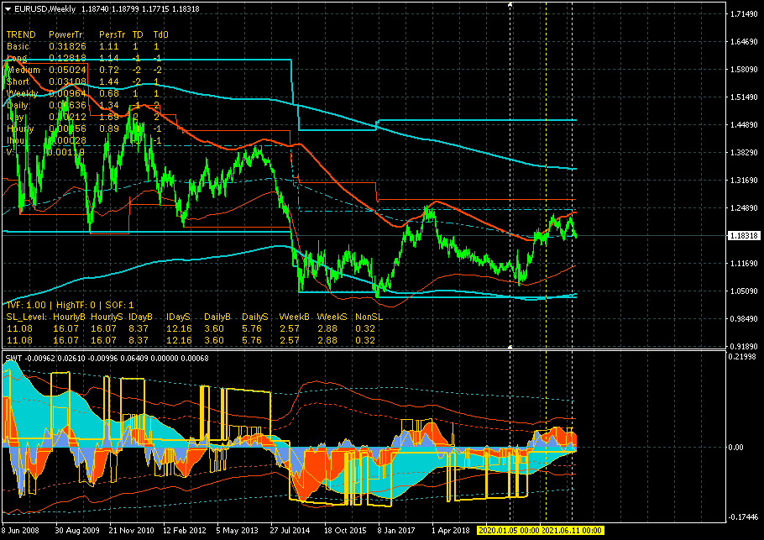Click the 12 Feb 2012 time axis label

point(185,530)
